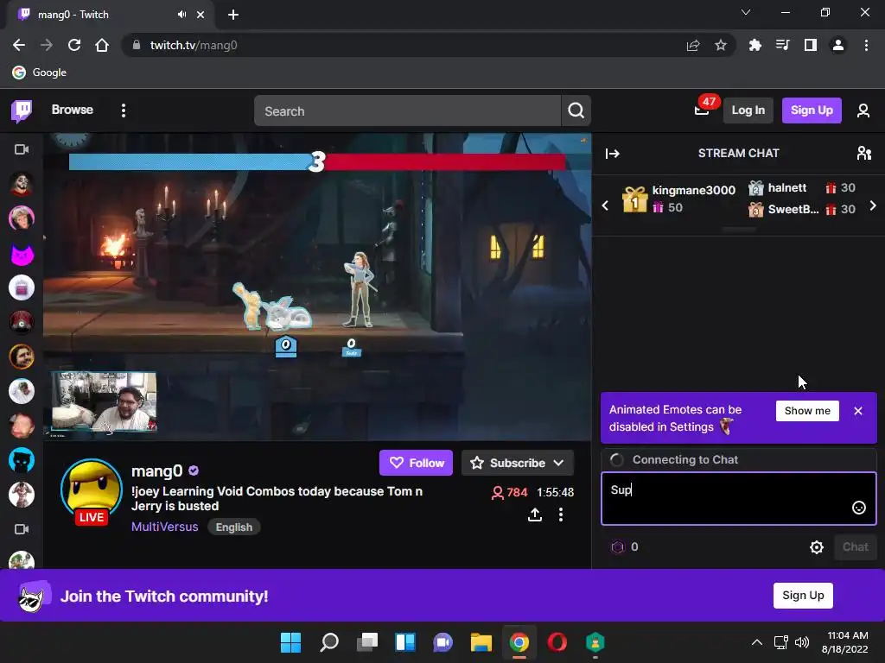The height and width of the screenshot is (663, 885).
Task: Open the chat community users list icon
Action: pos(863,154)
